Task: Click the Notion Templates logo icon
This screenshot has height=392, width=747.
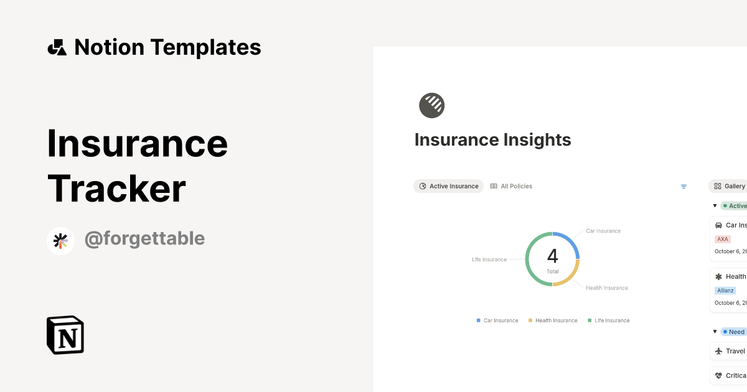Action: (57, 47)
